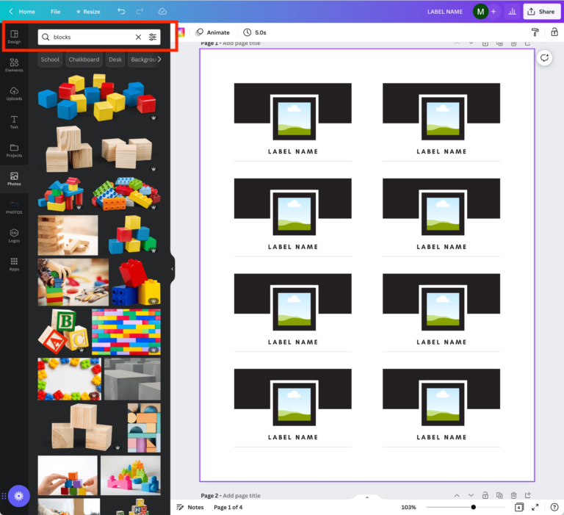564x515 pixels.
Task: Toggle fullscreen presentation mode
Action: [535, 507]
